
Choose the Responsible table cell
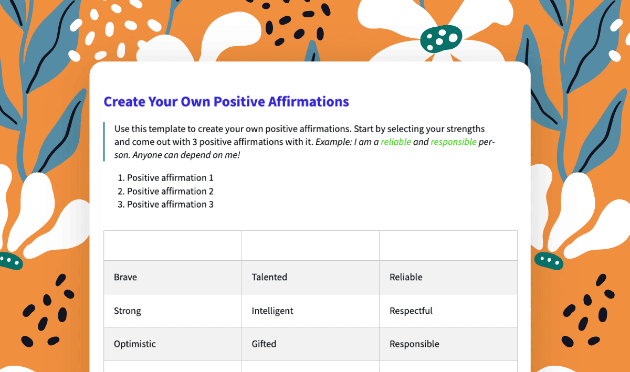tap(448, 344)
